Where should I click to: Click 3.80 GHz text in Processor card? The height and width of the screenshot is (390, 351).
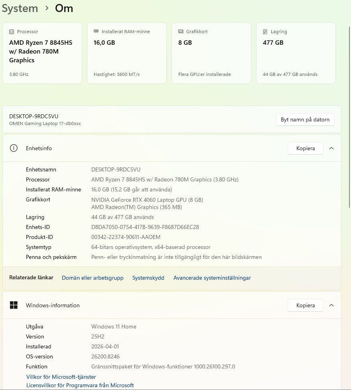[x=19, y=74]
